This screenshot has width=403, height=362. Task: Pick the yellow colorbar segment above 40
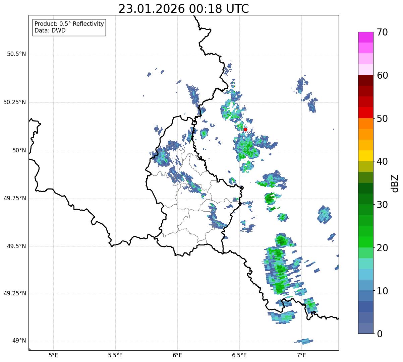(x=366, y=156)
